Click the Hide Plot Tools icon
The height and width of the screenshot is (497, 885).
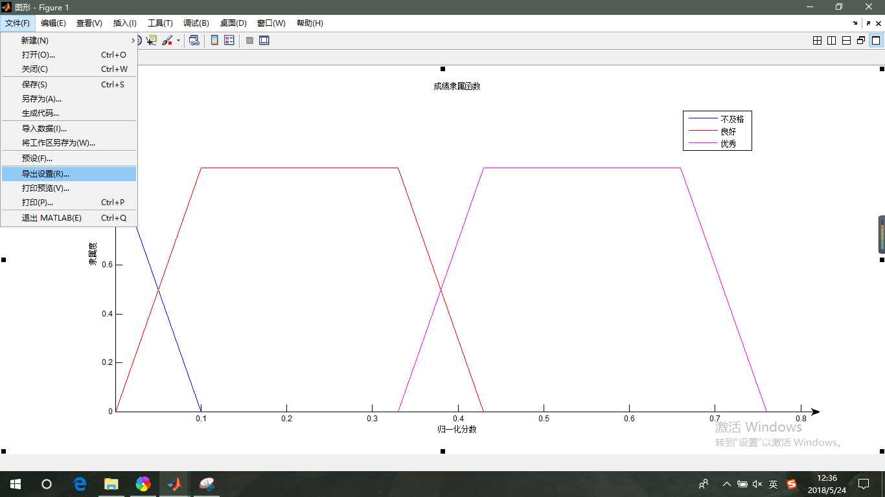[249, 40]
